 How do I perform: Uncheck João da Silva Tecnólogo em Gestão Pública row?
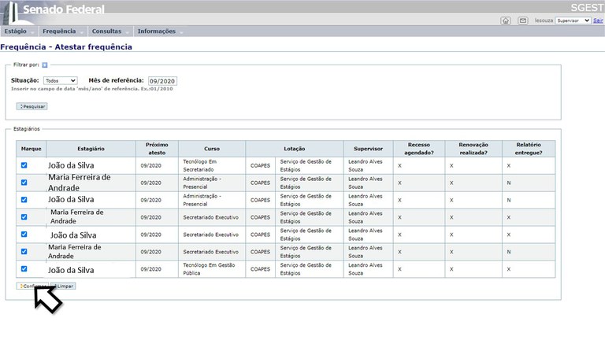24,269
